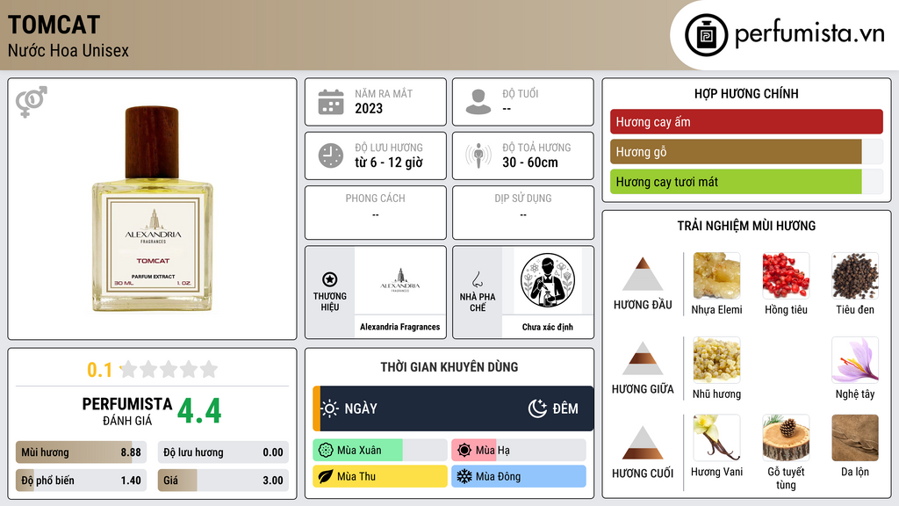The height and width of the screenshot is (506, 899).
Task: Click the snowflake icon in Mùa Đông
Action: (464, 476)
